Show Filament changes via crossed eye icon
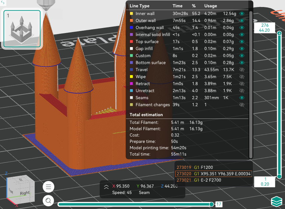This screenshot has width=285, height=209. pyautogui.click(x=242, y=105)
